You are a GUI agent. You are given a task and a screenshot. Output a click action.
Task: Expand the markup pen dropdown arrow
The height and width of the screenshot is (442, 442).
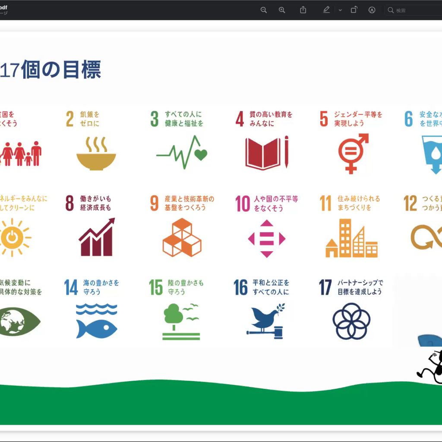tap(340, 10)
